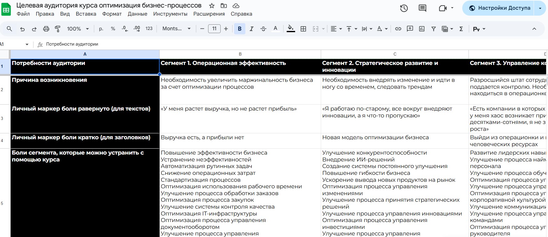Open vertical align dropdown
The image size is (548, 237).
352,29
